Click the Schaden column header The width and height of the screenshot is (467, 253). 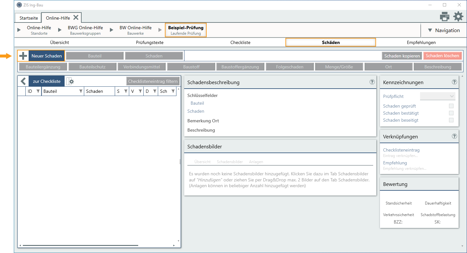pyautogui.click(x=99, y=91)
